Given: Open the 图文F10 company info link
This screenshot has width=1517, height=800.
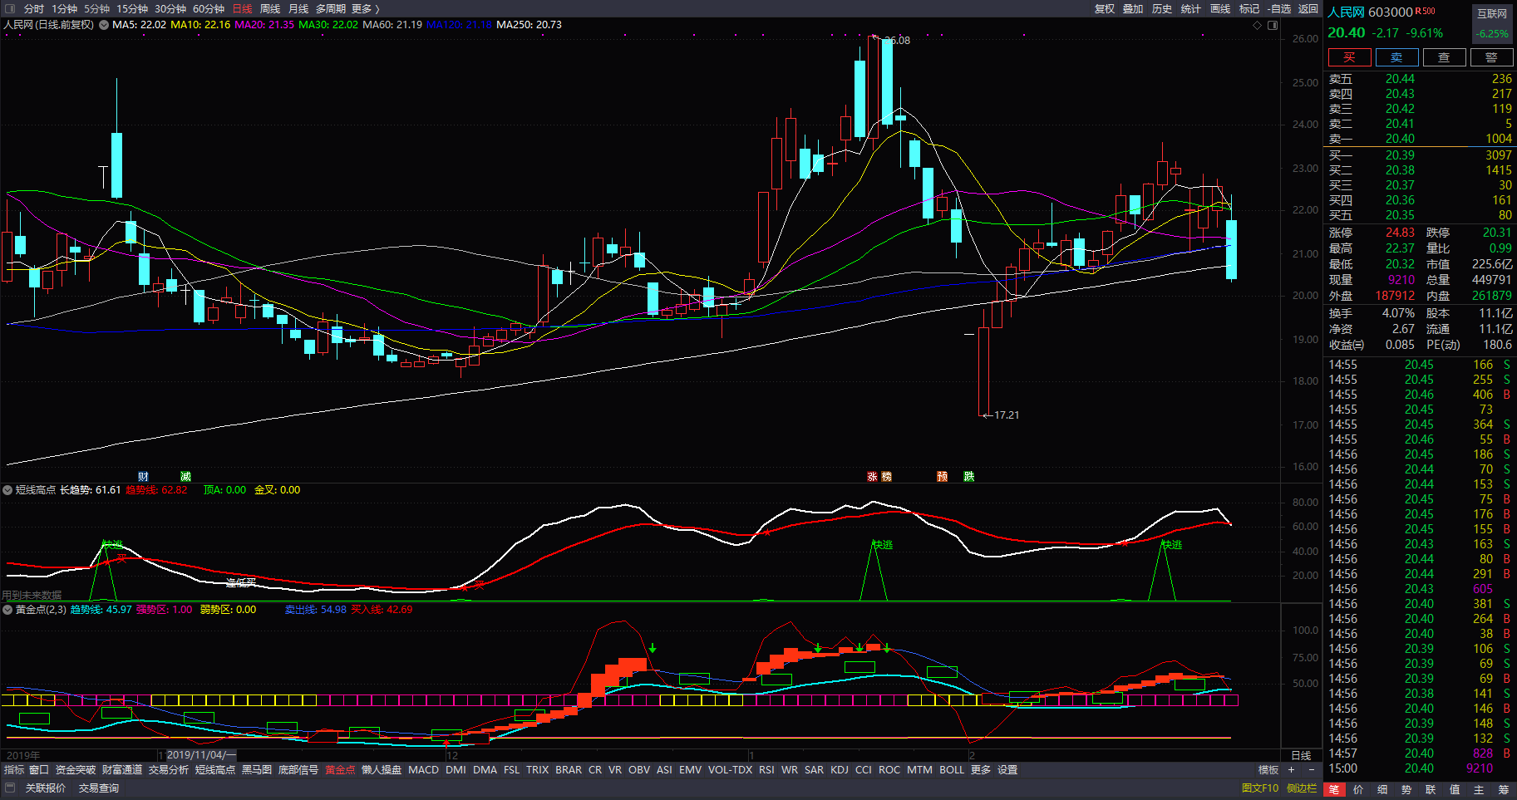Looking at the screenshot, I should pyautogui.click(x=1260, y=788).
